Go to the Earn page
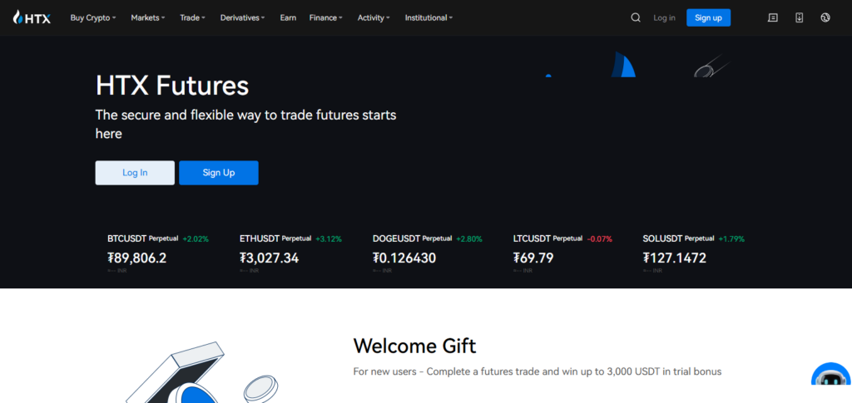The height and width of the screenshot is (403, 852). tap(288, 18)
